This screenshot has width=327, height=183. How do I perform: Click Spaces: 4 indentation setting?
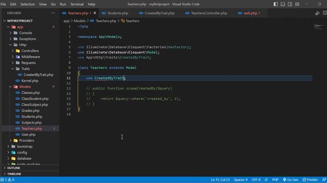[241, 179]
